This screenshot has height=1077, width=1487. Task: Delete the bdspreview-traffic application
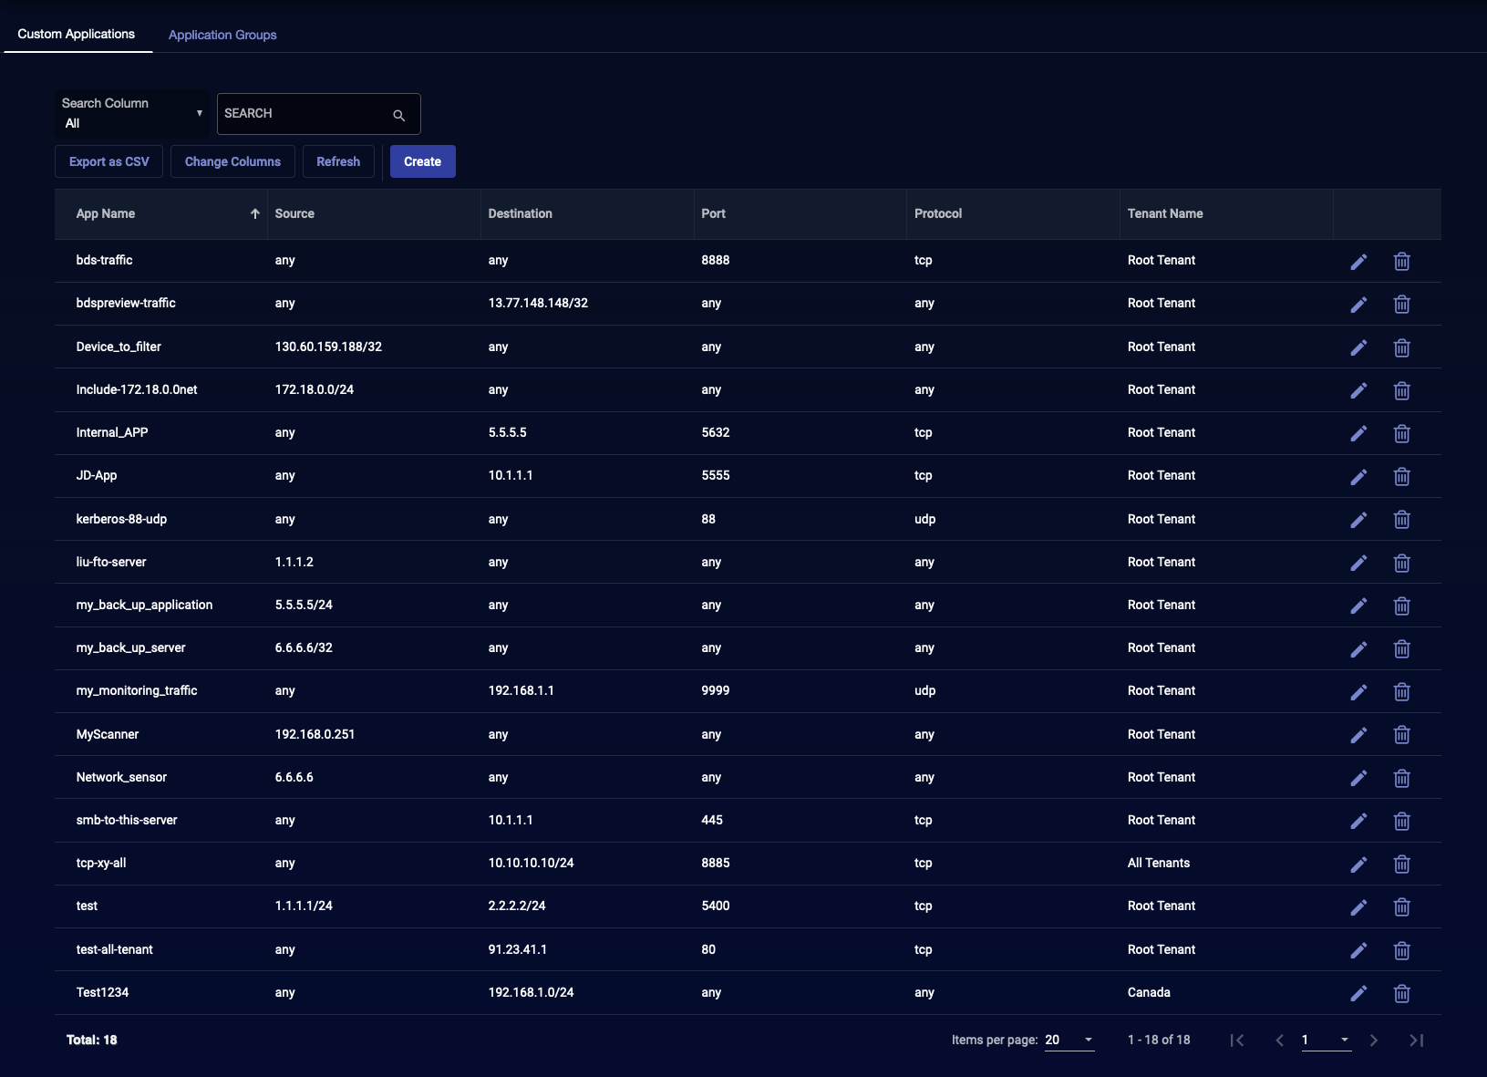click(1401, 305)
